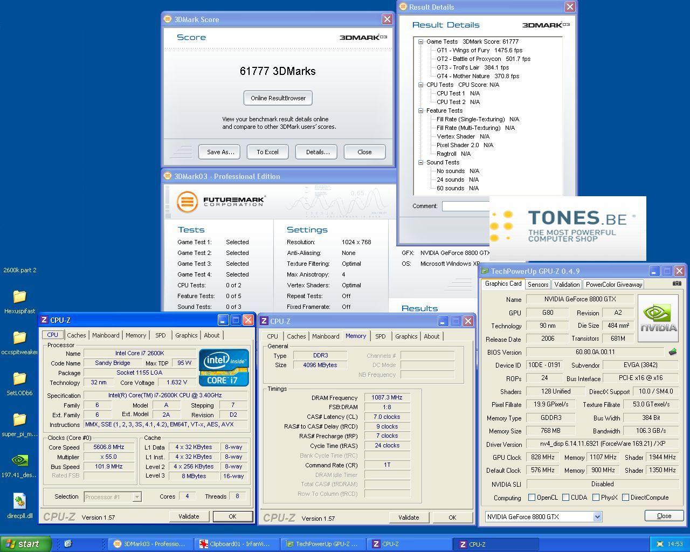The image size is (690, 552).
Task: Select GT4 - Mother Nature result row
Action: (x=478, y=76)
